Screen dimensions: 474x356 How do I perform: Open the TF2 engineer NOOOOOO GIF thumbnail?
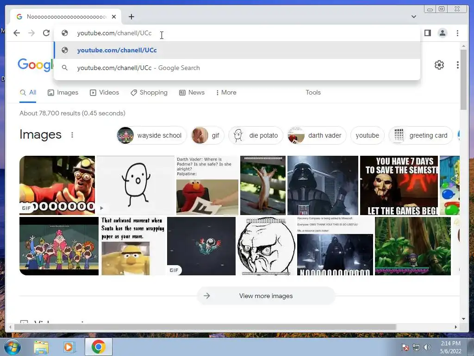pyautogui.click(x=57, y=185)
